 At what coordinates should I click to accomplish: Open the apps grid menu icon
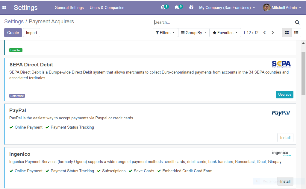tap(4, 7)
